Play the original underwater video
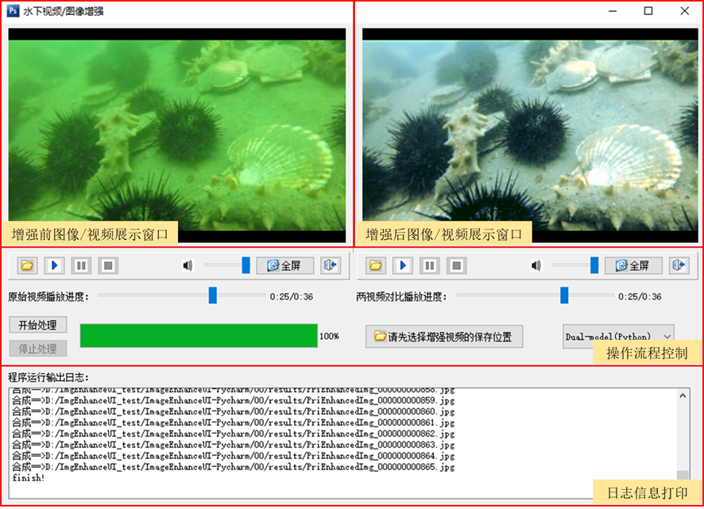Image resolution: width=704 pixels, height=509 pixels. pyautogui.click(x=54, y=265)
